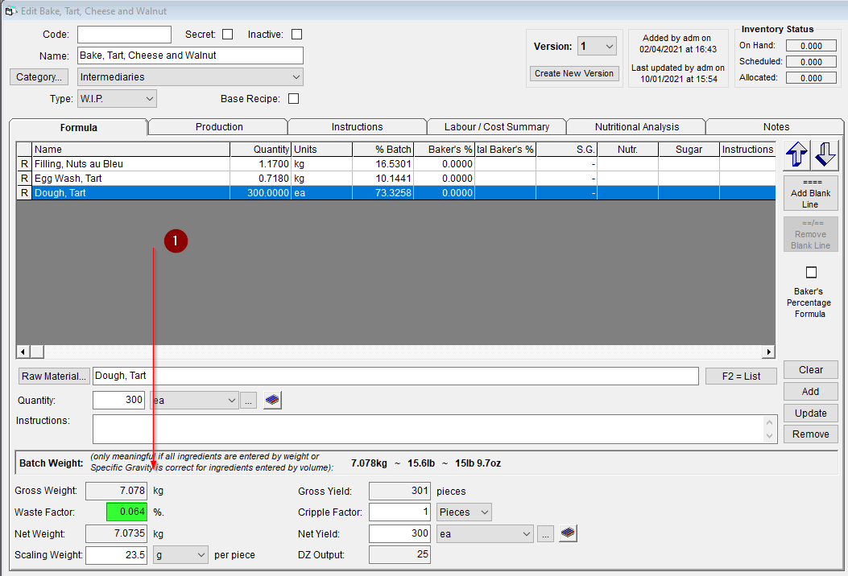Toggle the Inactive checkbox

tap(296, 34)
